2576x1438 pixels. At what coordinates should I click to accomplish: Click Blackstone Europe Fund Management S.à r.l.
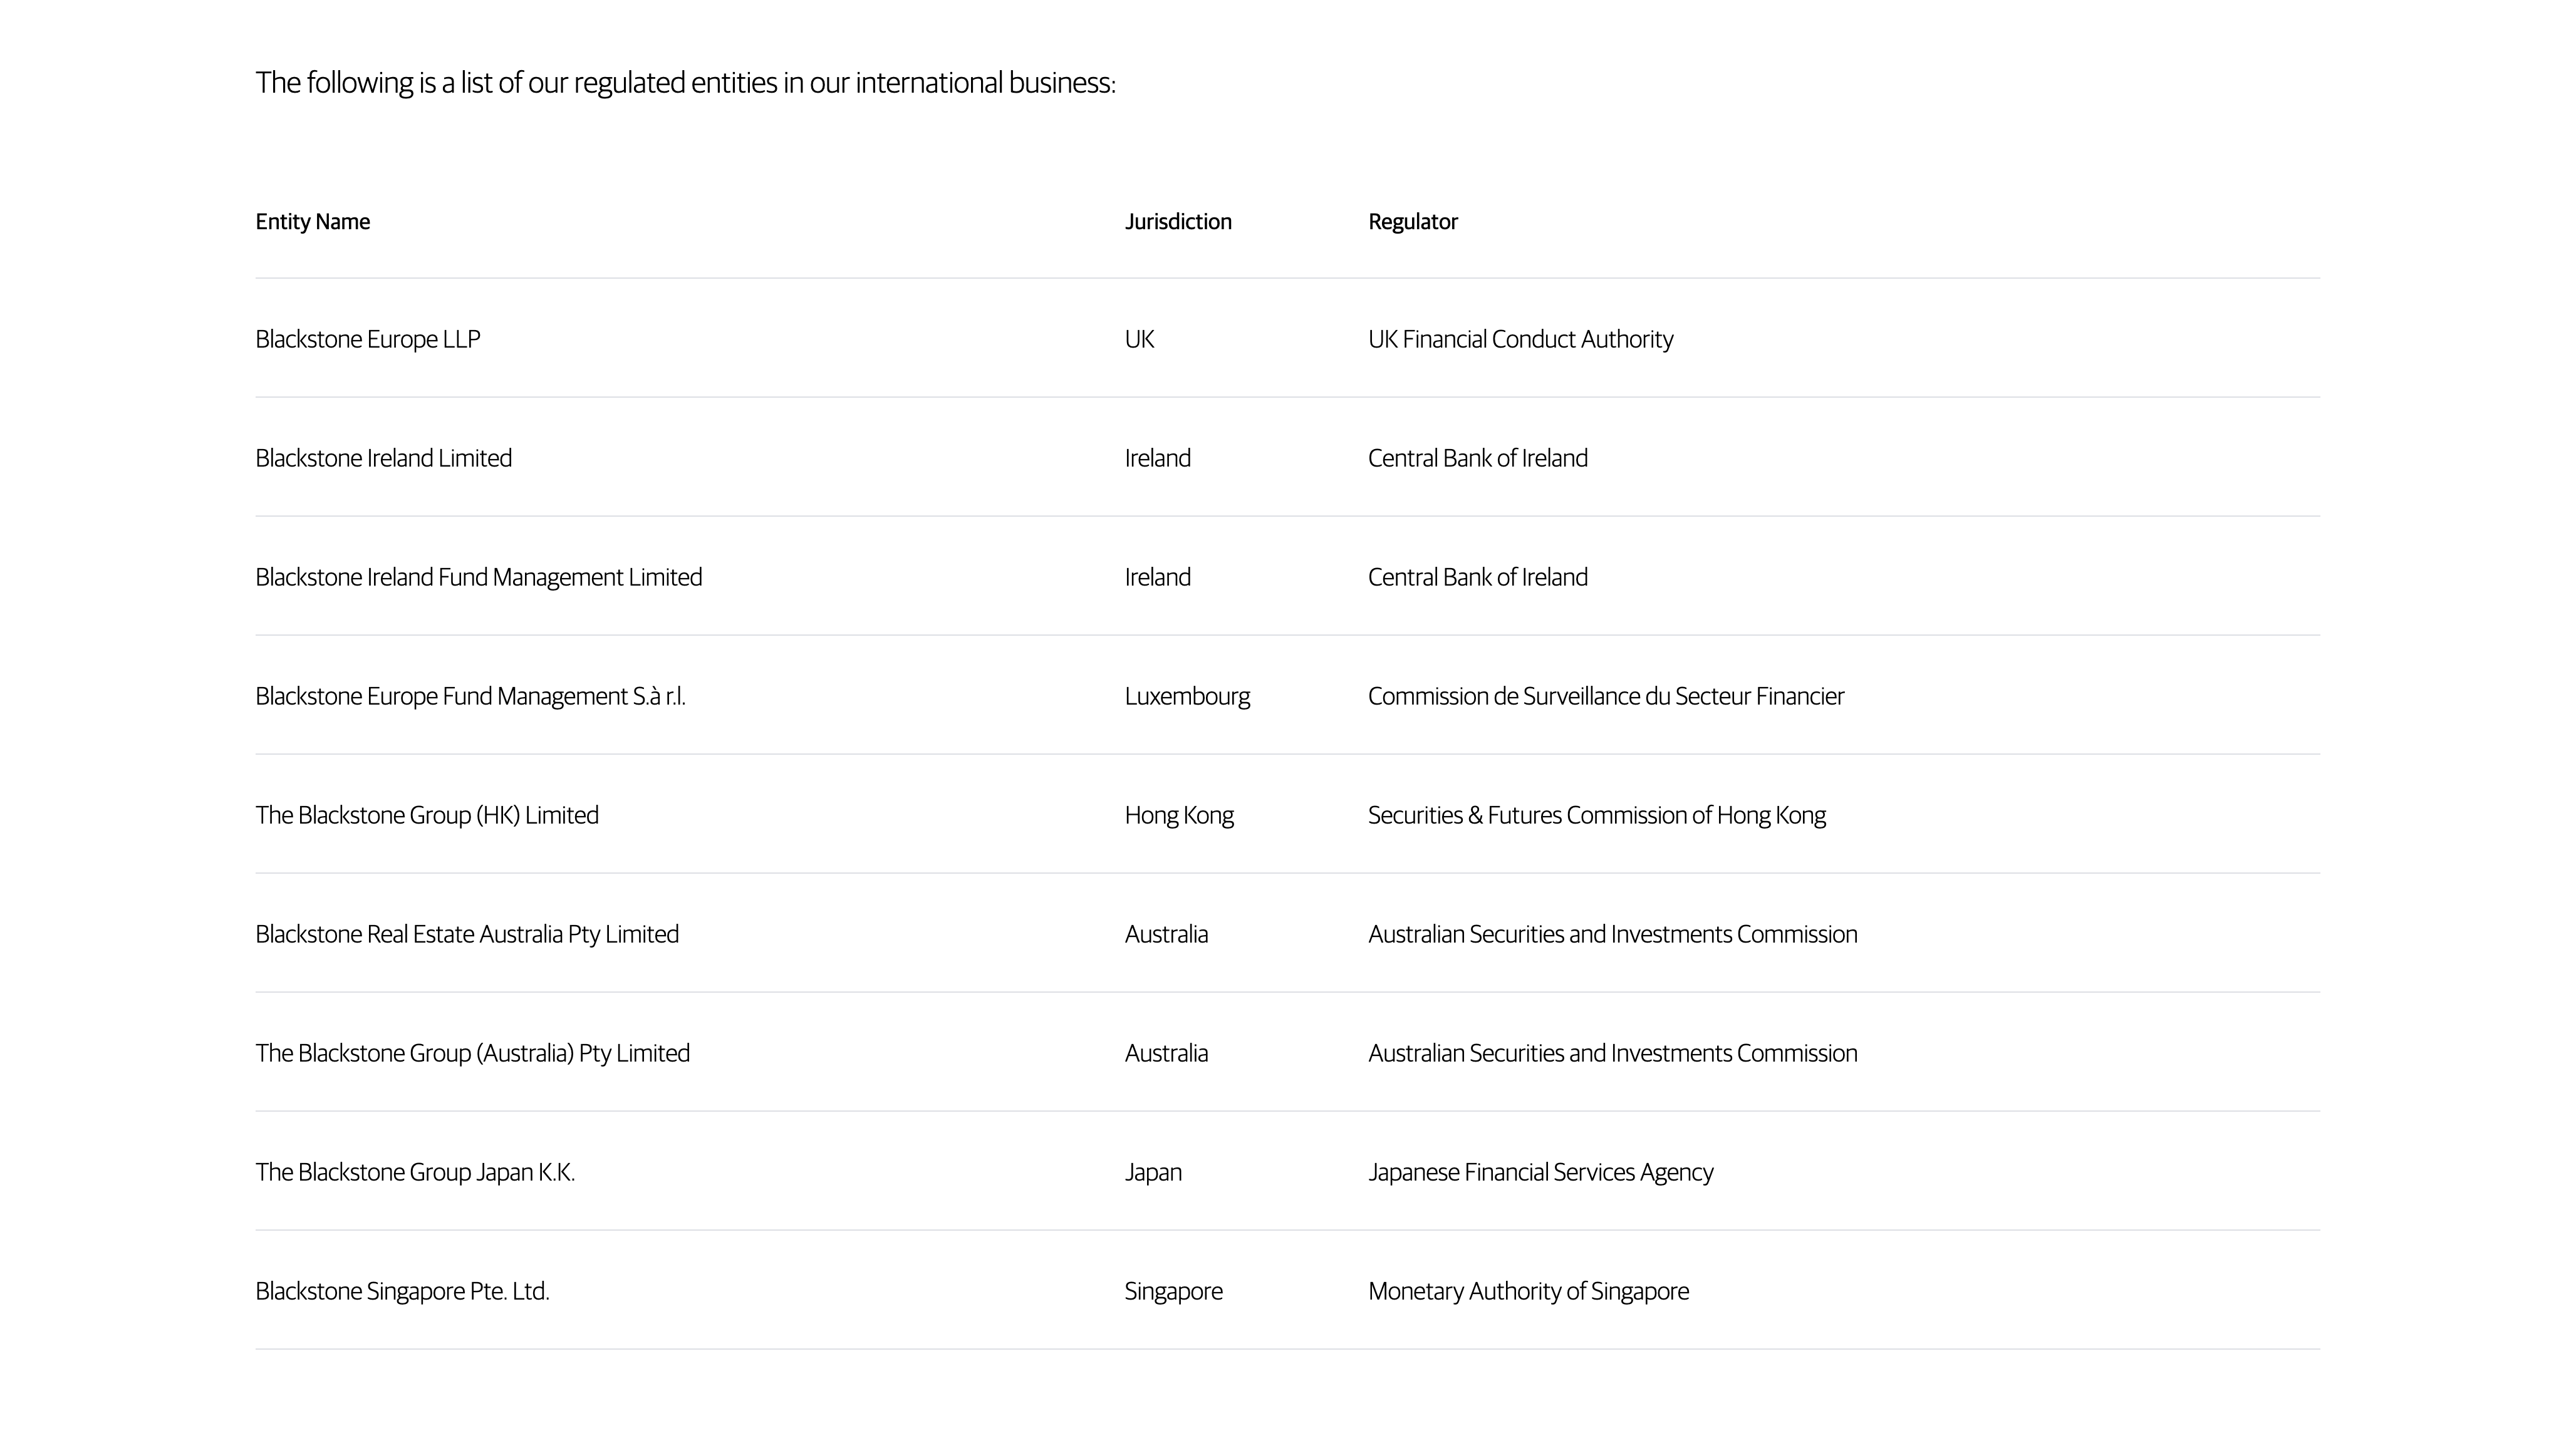click(x=470, y=697)
